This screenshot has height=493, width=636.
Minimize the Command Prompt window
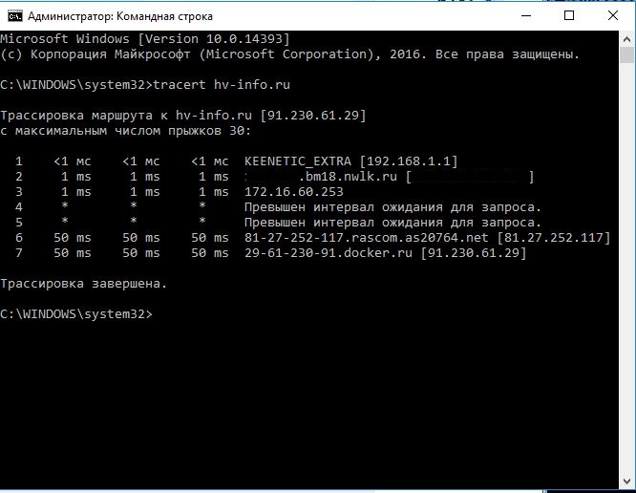(524, 16)
